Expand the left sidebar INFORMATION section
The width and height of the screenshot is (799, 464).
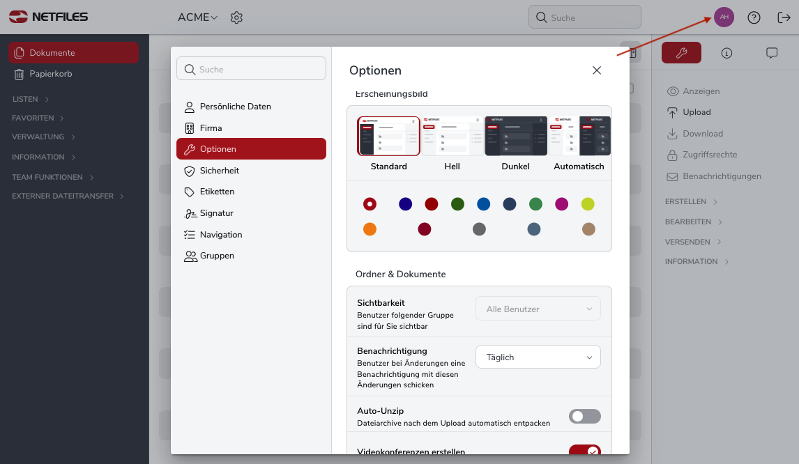(44, 157)
